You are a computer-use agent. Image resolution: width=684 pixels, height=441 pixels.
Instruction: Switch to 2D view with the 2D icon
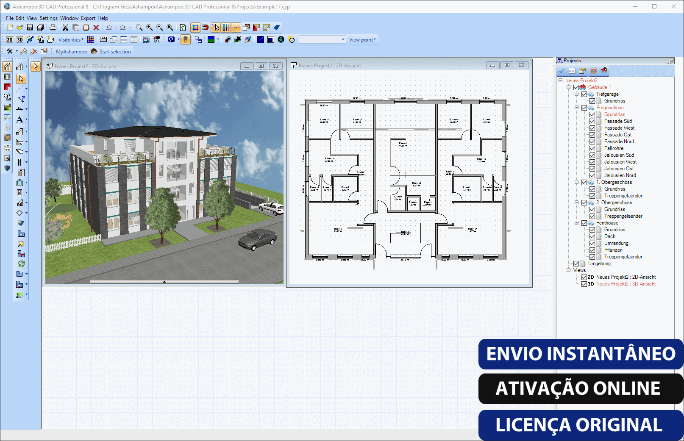(x=10, y=39)
